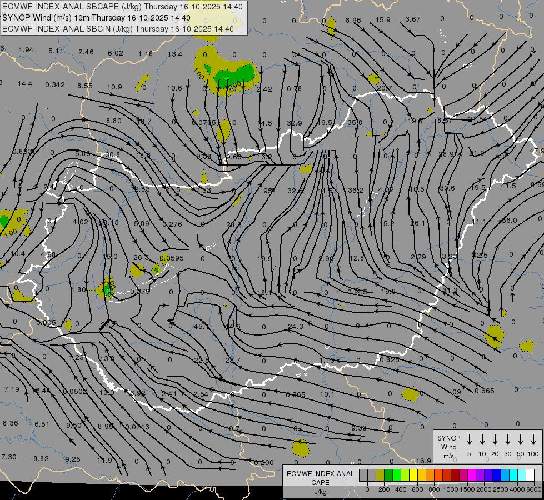544x500 pixels.
Task: Click the 15.9 value on the map
Action: [x=383, y=20]
